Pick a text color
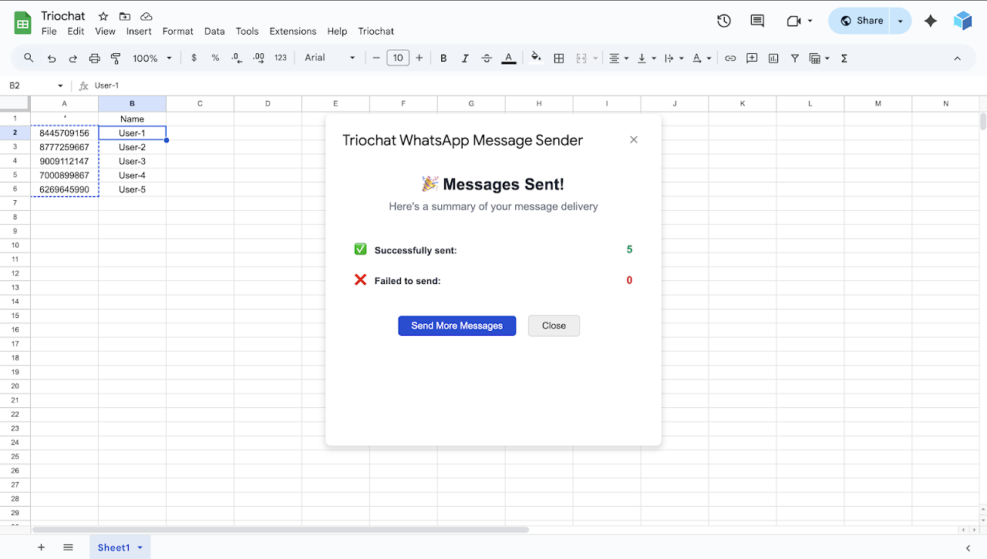987x559 pixels. [x=508, y=58]
